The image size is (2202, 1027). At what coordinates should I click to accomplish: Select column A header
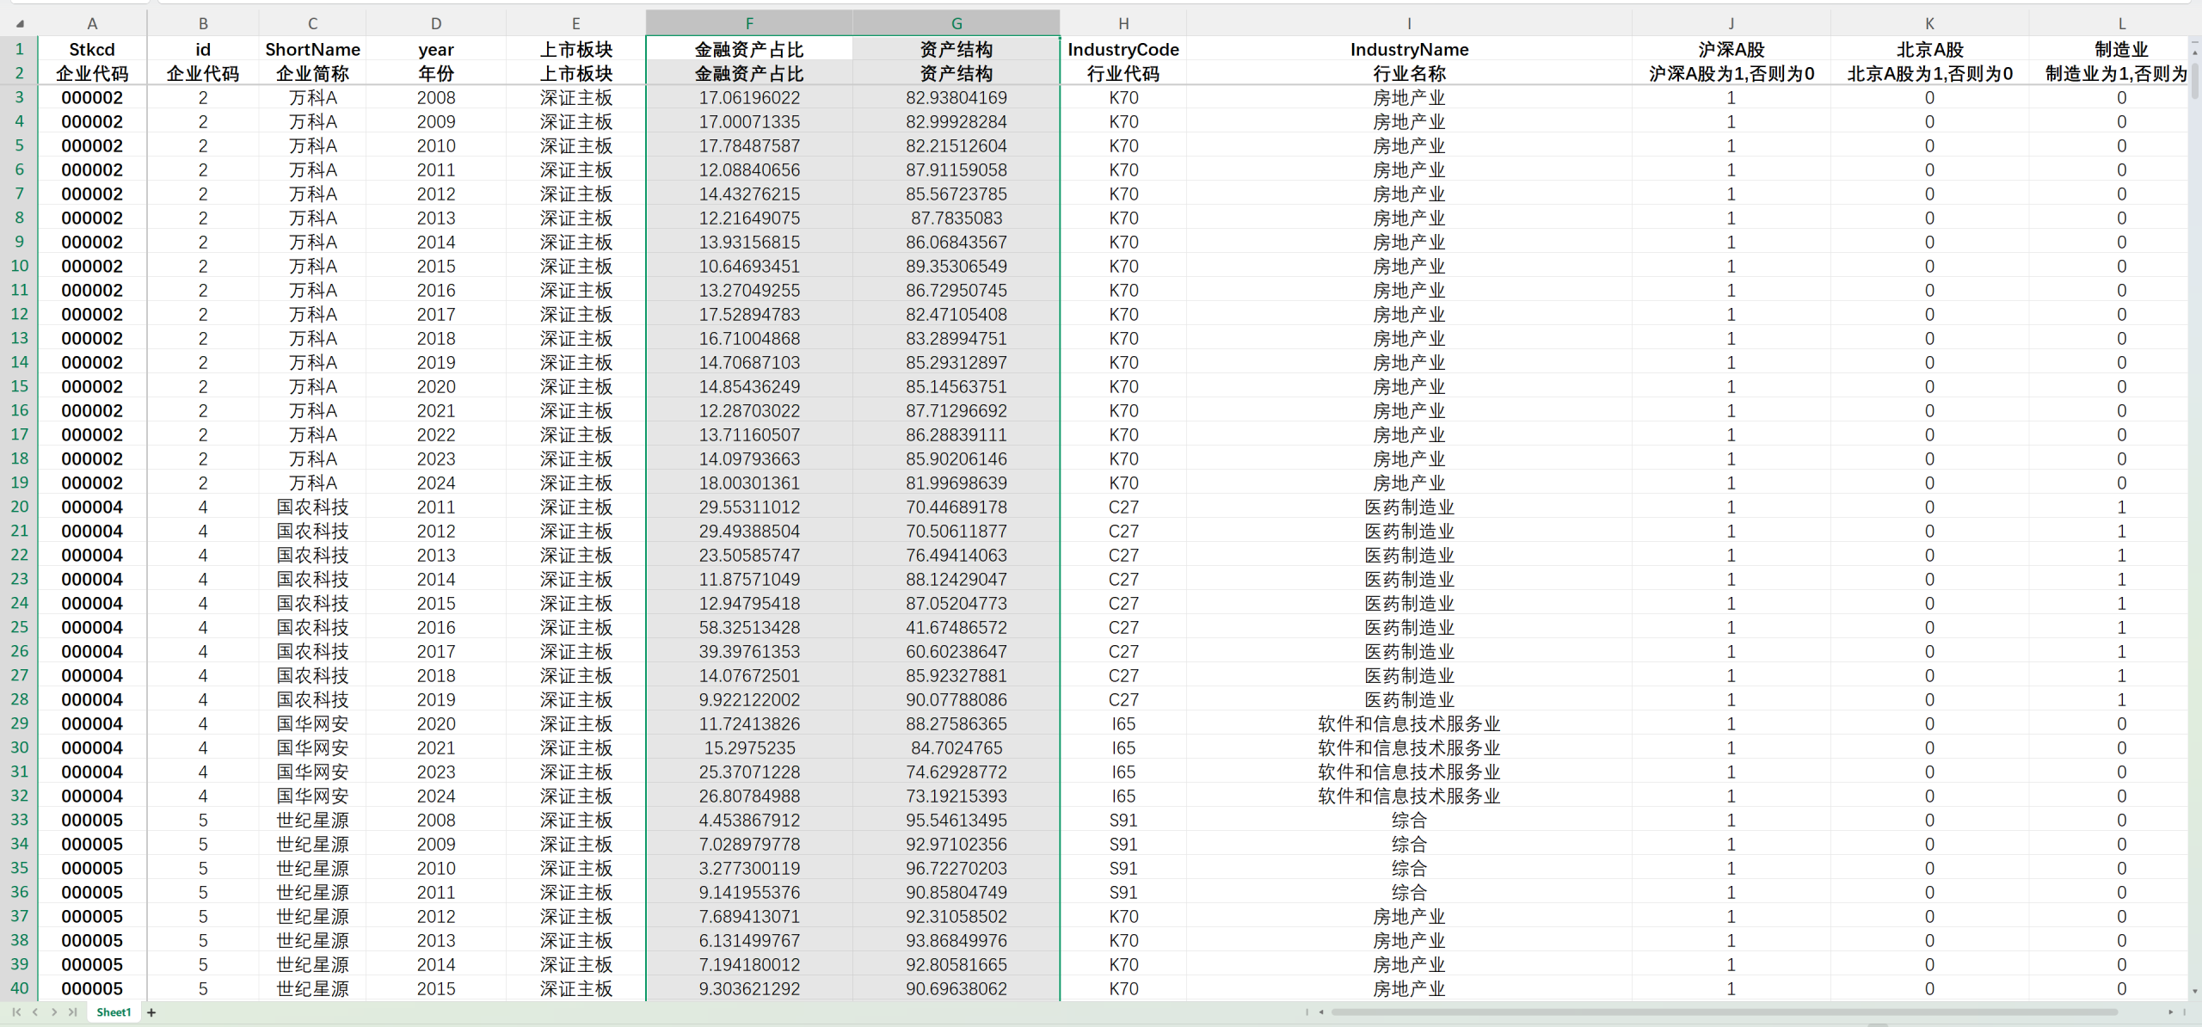[x=92, y=24]
